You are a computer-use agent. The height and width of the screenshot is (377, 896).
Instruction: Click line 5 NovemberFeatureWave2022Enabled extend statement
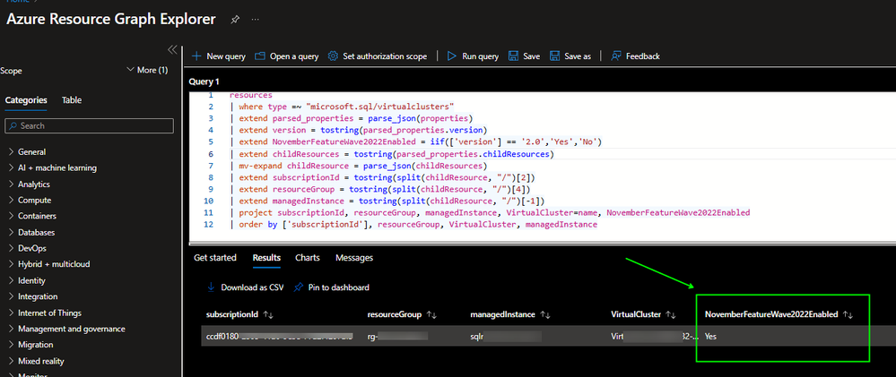coord(416,142)
